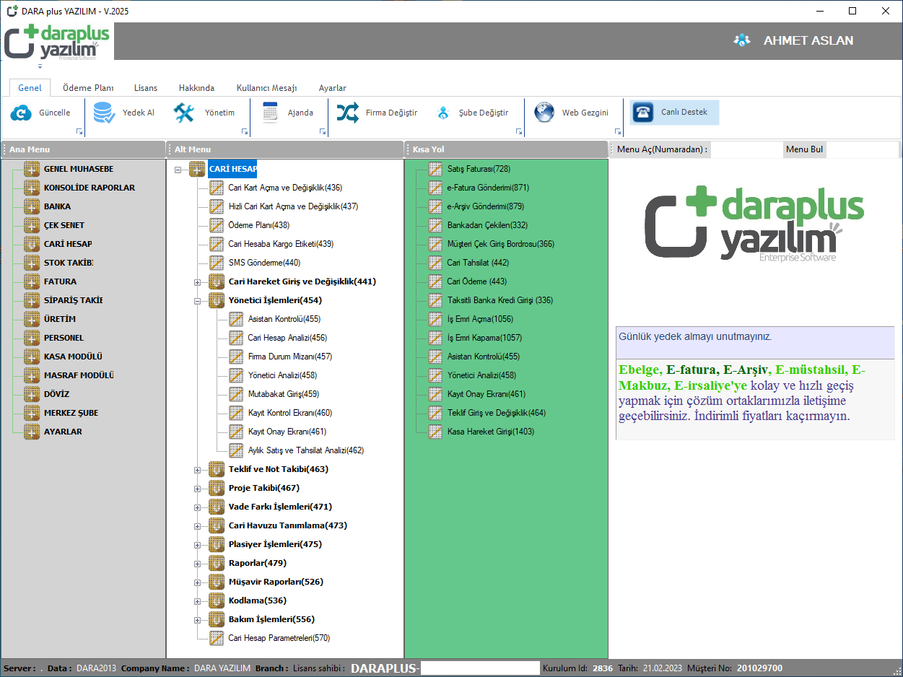
Task: Click the Canlı Destek phone icon
Action: click(x=642, y=113)
